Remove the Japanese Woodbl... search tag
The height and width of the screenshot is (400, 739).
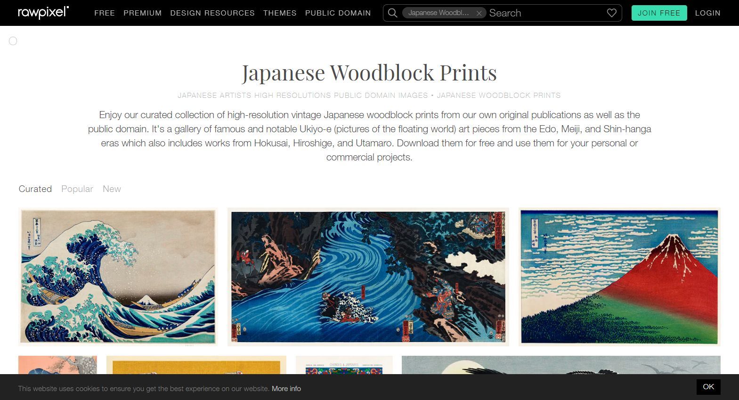click(x=479, y=13)
